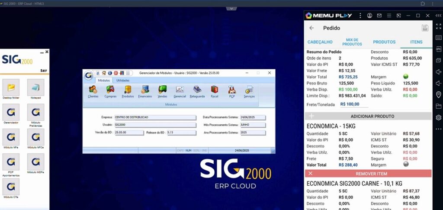The image size is (443, 210).
Task: Save the Pedido with the floppy icon
Action: [425, 28]
